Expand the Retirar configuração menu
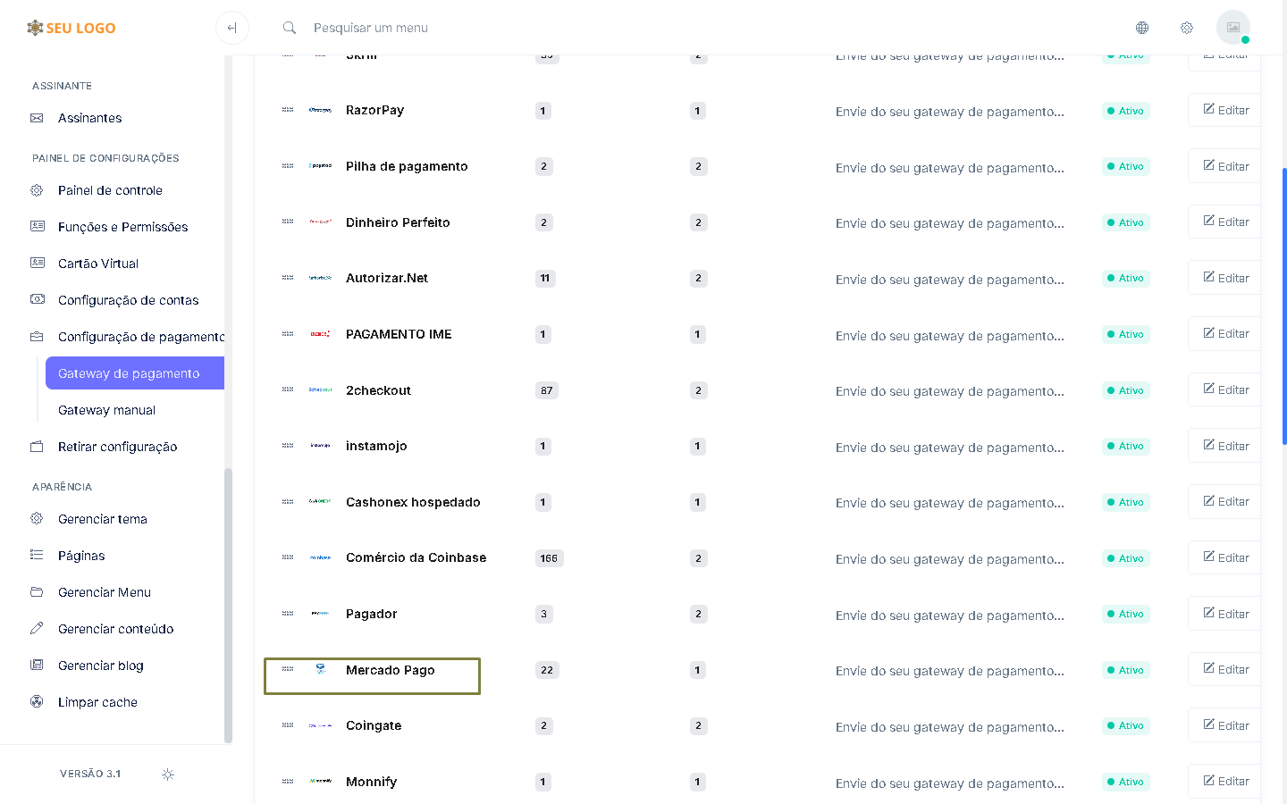 tap(117, 447)
